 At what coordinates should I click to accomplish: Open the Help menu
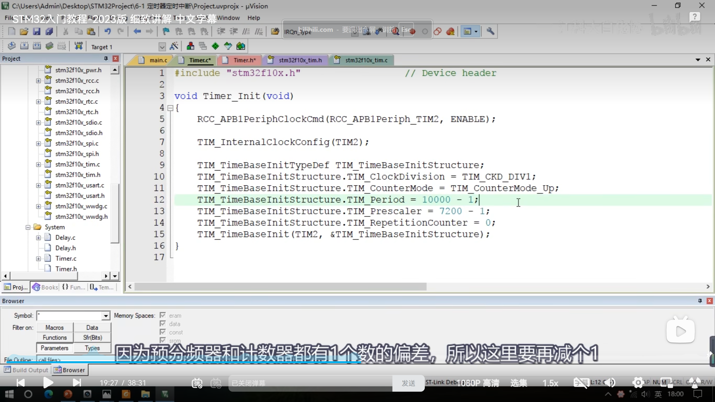[x=253, y=18]
